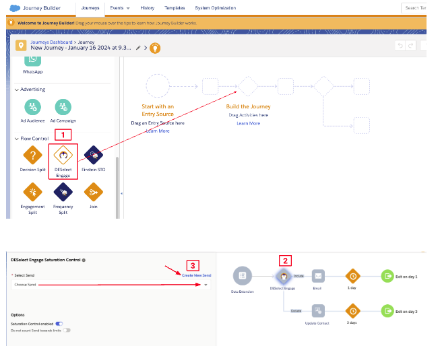Click the 3 days wait node
The height and width of the screenshot is (346, 440).
tap(352, 311)
